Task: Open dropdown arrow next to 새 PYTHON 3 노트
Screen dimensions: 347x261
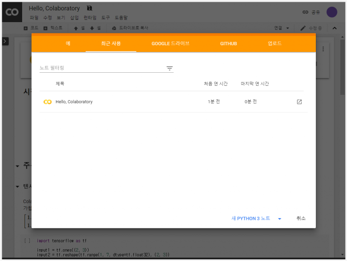Action: (x=280, y=219)
